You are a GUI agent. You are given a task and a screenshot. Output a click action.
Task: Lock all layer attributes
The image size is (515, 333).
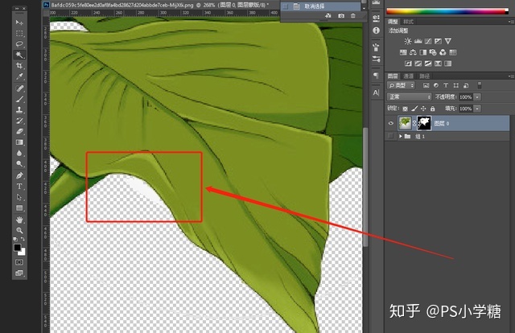coord(433,109)
